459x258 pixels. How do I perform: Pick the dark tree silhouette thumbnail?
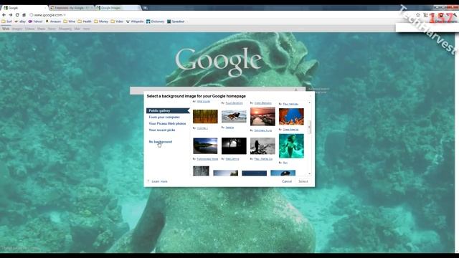234,145
